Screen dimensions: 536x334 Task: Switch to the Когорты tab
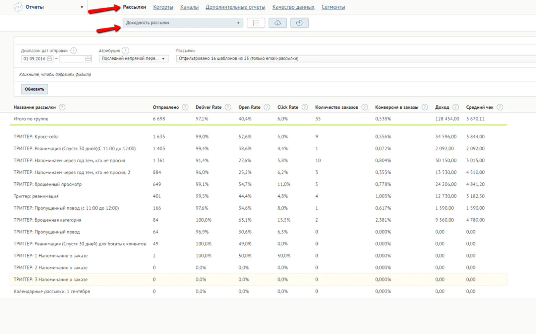pos(163,7)
